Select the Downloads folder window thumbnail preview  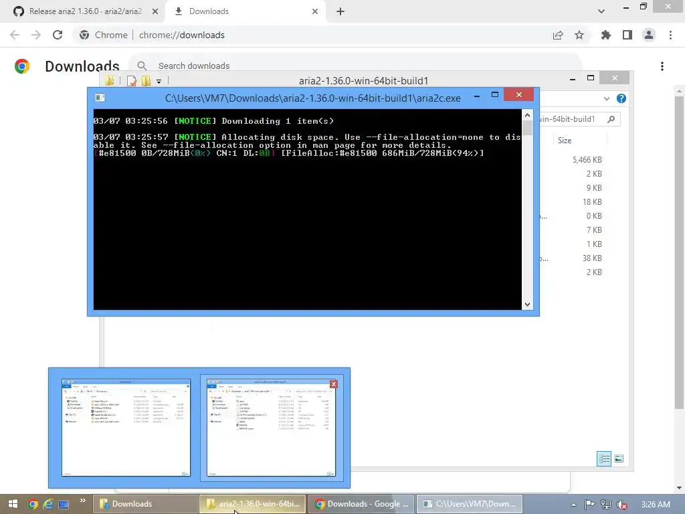126,428
